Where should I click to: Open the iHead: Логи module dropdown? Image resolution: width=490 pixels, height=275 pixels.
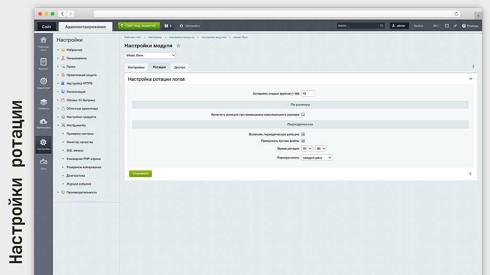[150, 55]
